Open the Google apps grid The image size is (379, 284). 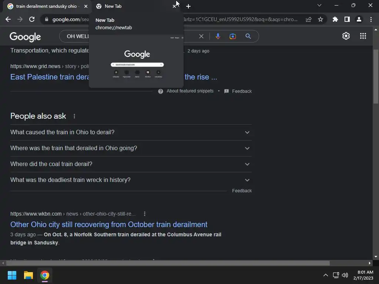point(363,36)
